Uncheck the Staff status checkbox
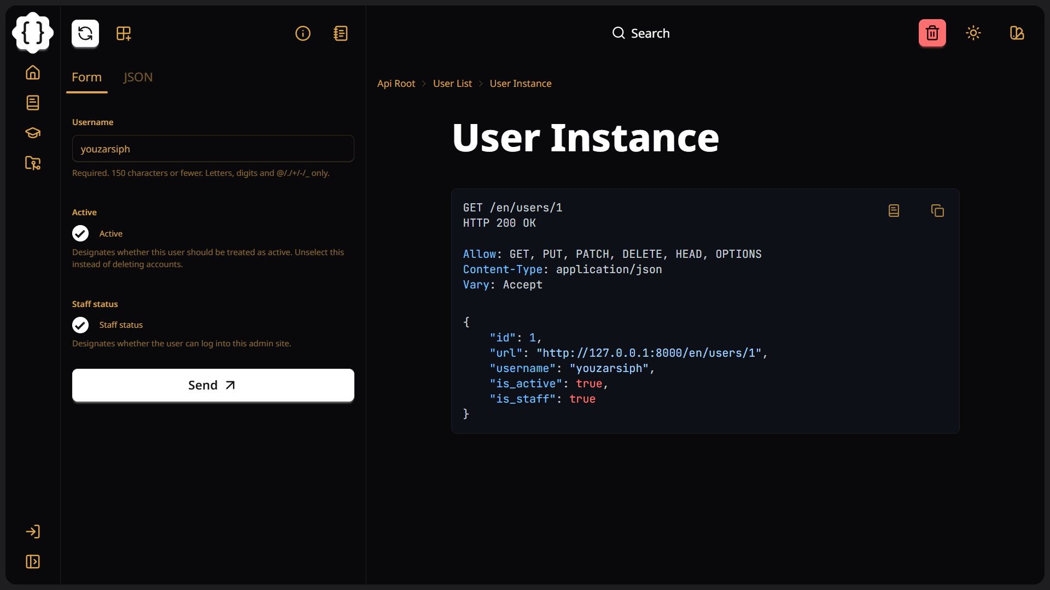Viewport: 1050px width, 590px height. [80, 325]
